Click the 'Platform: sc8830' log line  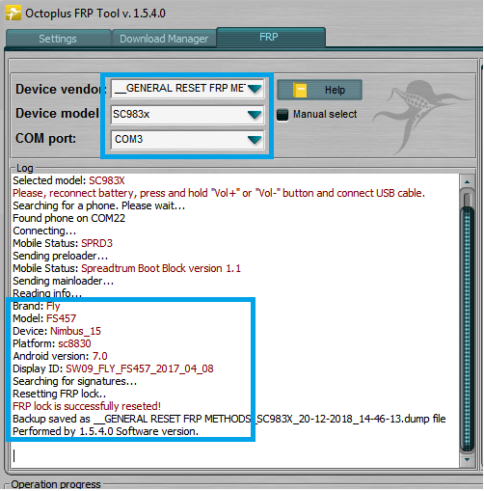click(x=52, y=343)
